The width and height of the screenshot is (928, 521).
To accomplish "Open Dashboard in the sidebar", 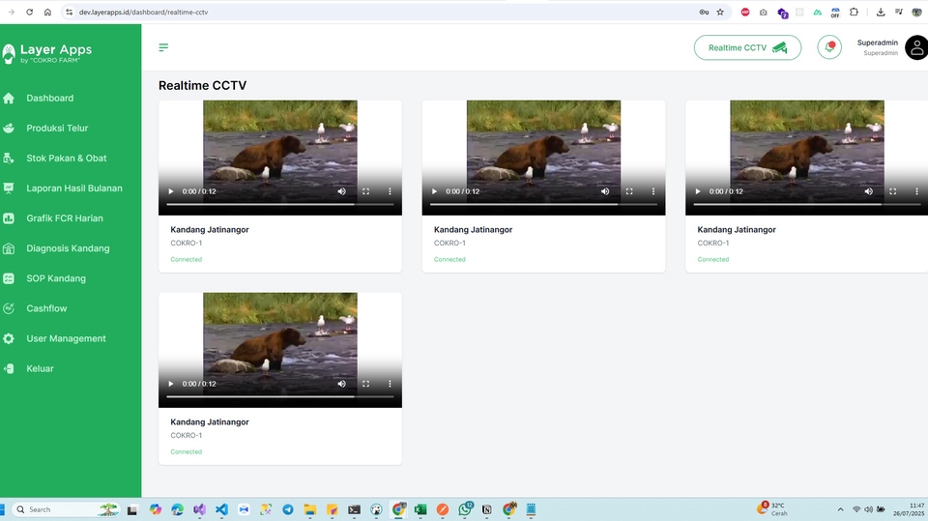I will coord(49,98).
